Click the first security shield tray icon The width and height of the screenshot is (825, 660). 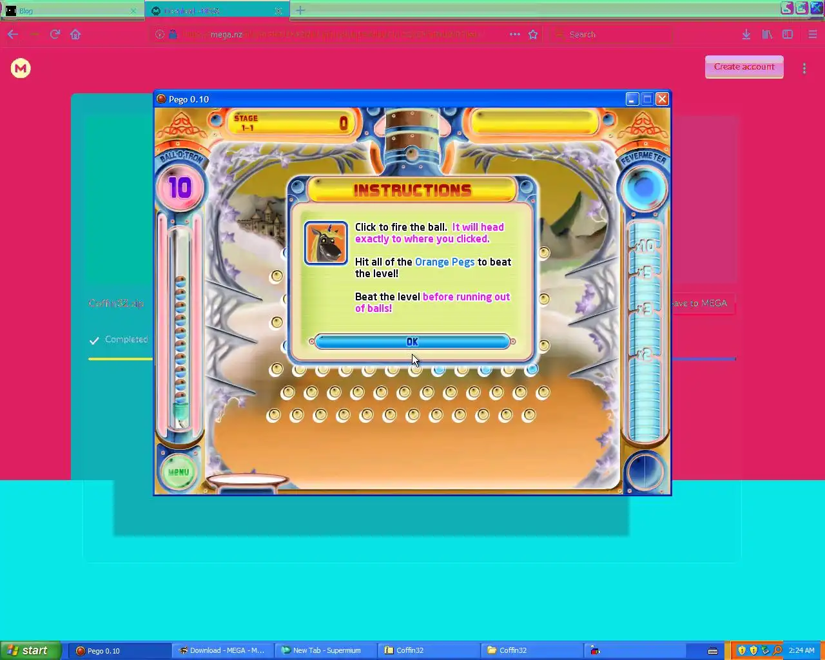coord(741,650)
